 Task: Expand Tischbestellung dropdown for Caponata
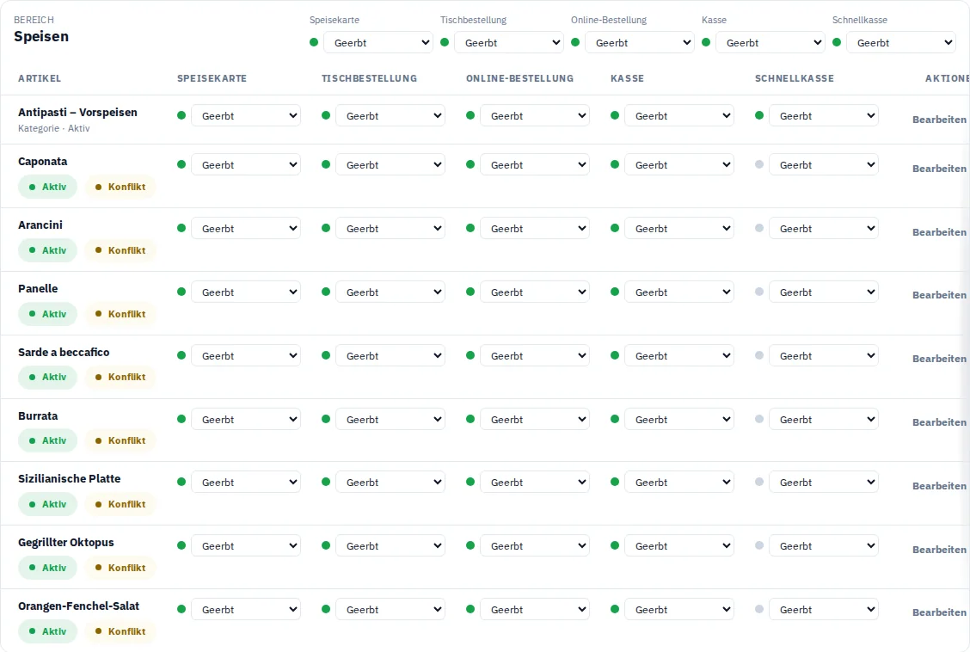[x=390, y=164]
